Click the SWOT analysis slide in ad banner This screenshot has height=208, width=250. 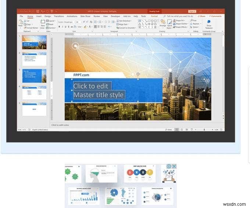pos(140,173)
